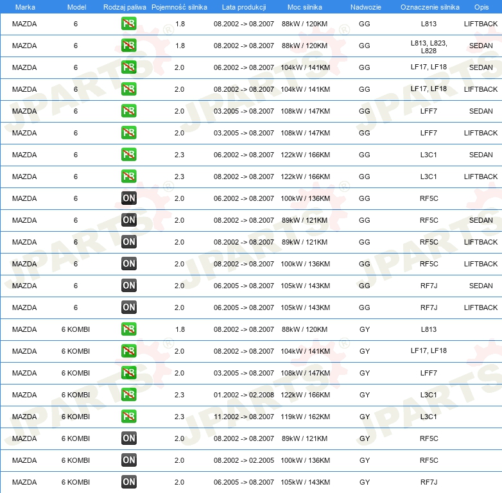Select 122kW / 166KM in 6 KOMBI row

coord(305,395)
